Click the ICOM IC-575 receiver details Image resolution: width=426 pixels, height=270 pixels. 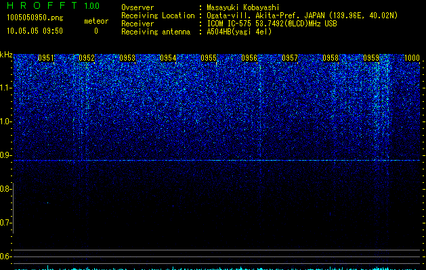(x=272, y=24)
